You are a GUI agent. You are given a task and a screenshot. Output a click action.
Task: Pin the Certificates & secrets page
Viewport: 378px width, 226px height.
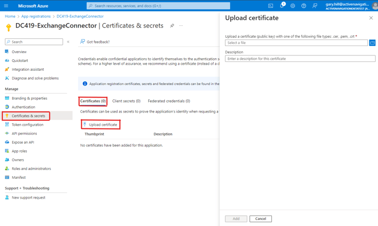(x=172, y=26)
